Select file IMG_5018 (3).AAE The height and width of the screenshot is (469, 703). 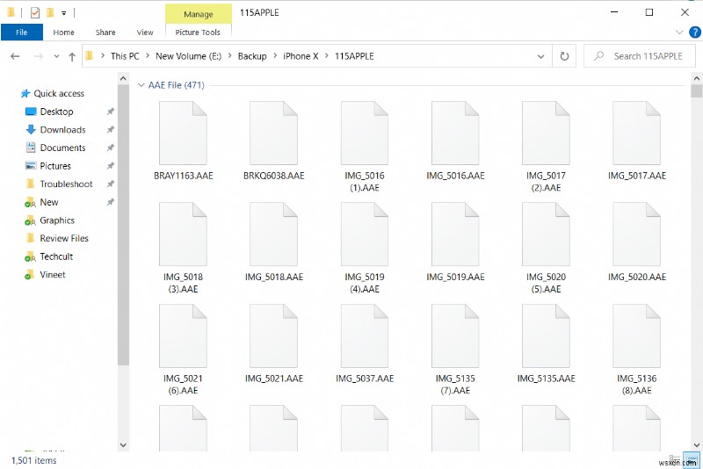tap(183, 249)
